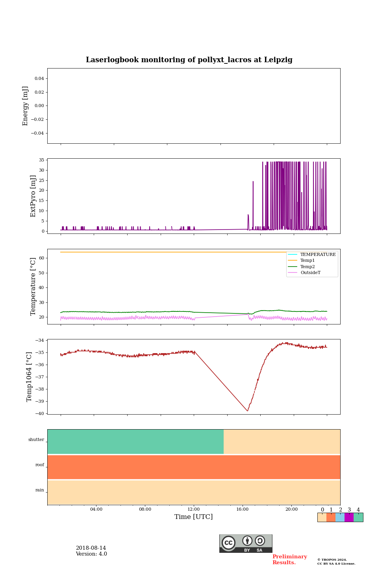This screenshot has height=567, width=378.
Task: Click the Energy [mJ] axis label
Action: tap(26, 106)
